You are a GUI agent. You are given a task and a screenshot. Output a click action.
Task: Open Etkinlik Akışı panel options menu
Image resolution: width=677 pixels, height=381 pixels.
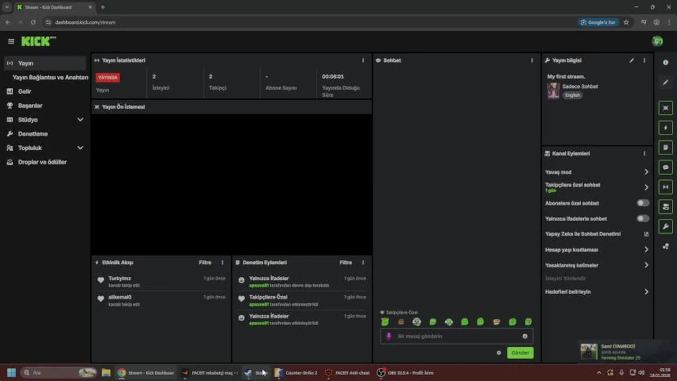tap(222, 262)
